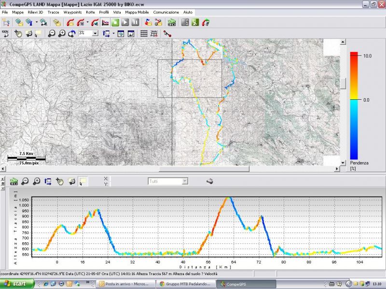Open the Rotte menu
Image resolution: width=386 pixels, height=289 pixels.
point(90,12)
